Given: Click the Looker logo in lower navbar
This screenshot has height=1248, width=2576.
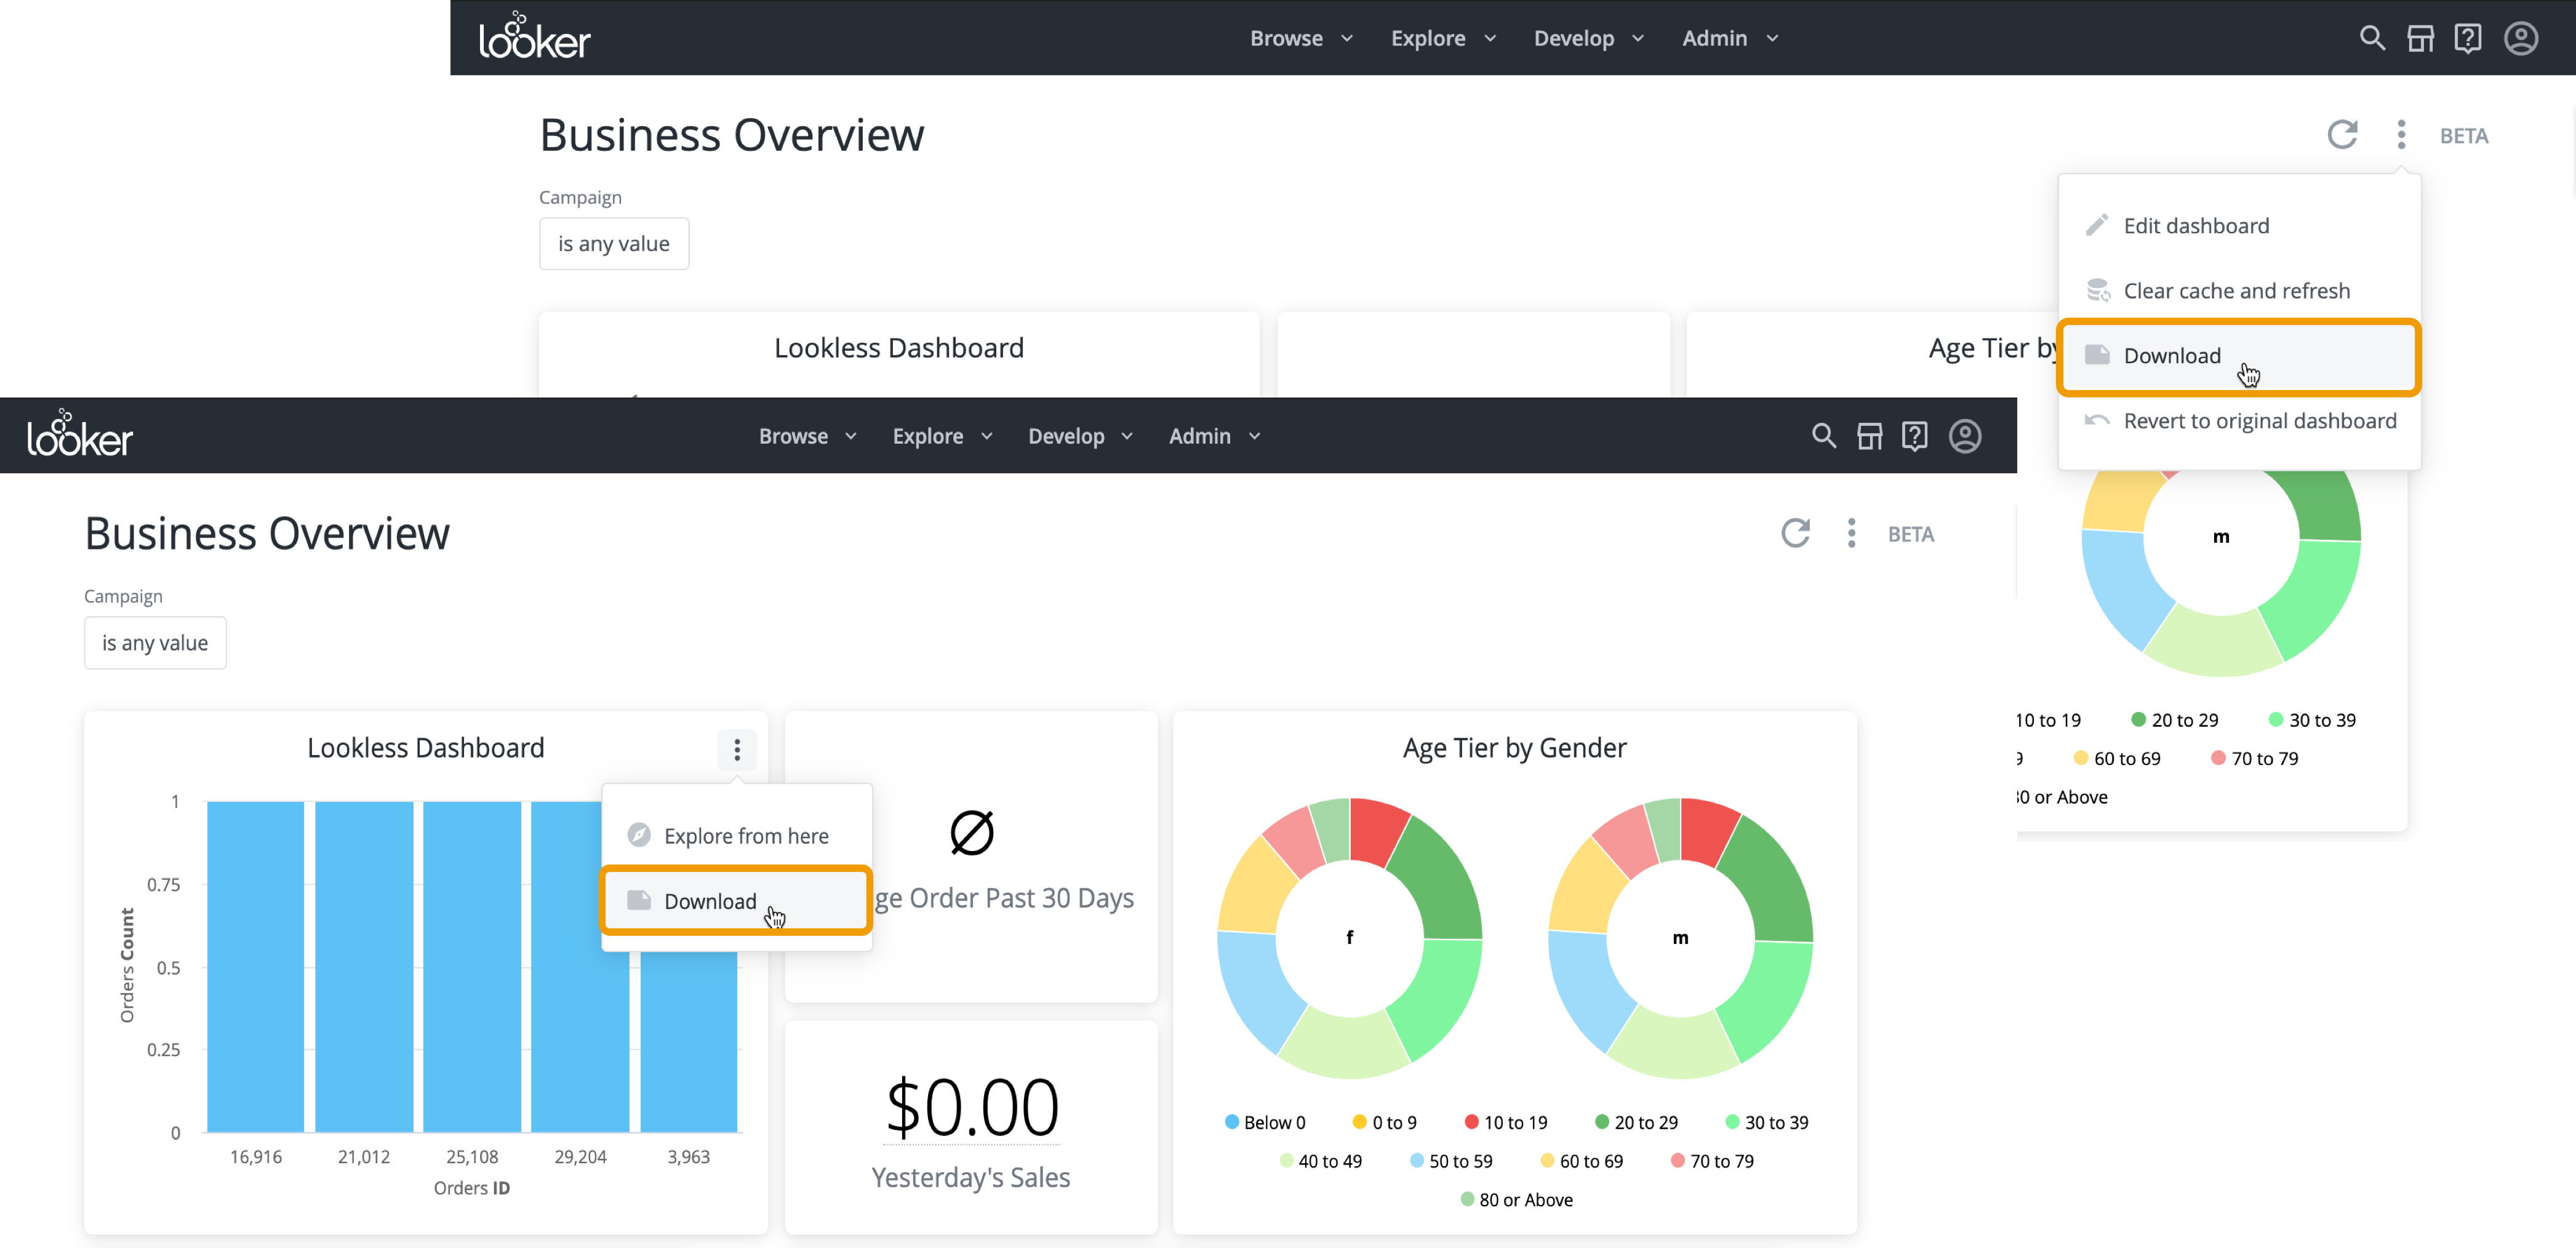Looking at the screenshot, I should [x=79, y=434].
